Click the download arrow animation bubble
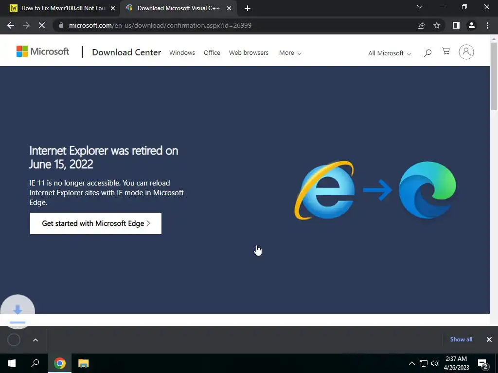The height and width of the screenshot is (373, 498). 18,311
